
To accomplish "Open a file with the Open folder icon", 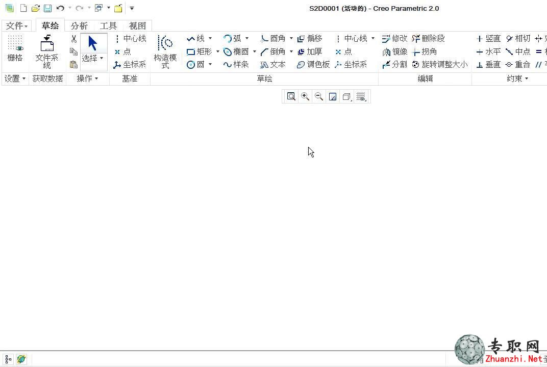I will (35, 8).
